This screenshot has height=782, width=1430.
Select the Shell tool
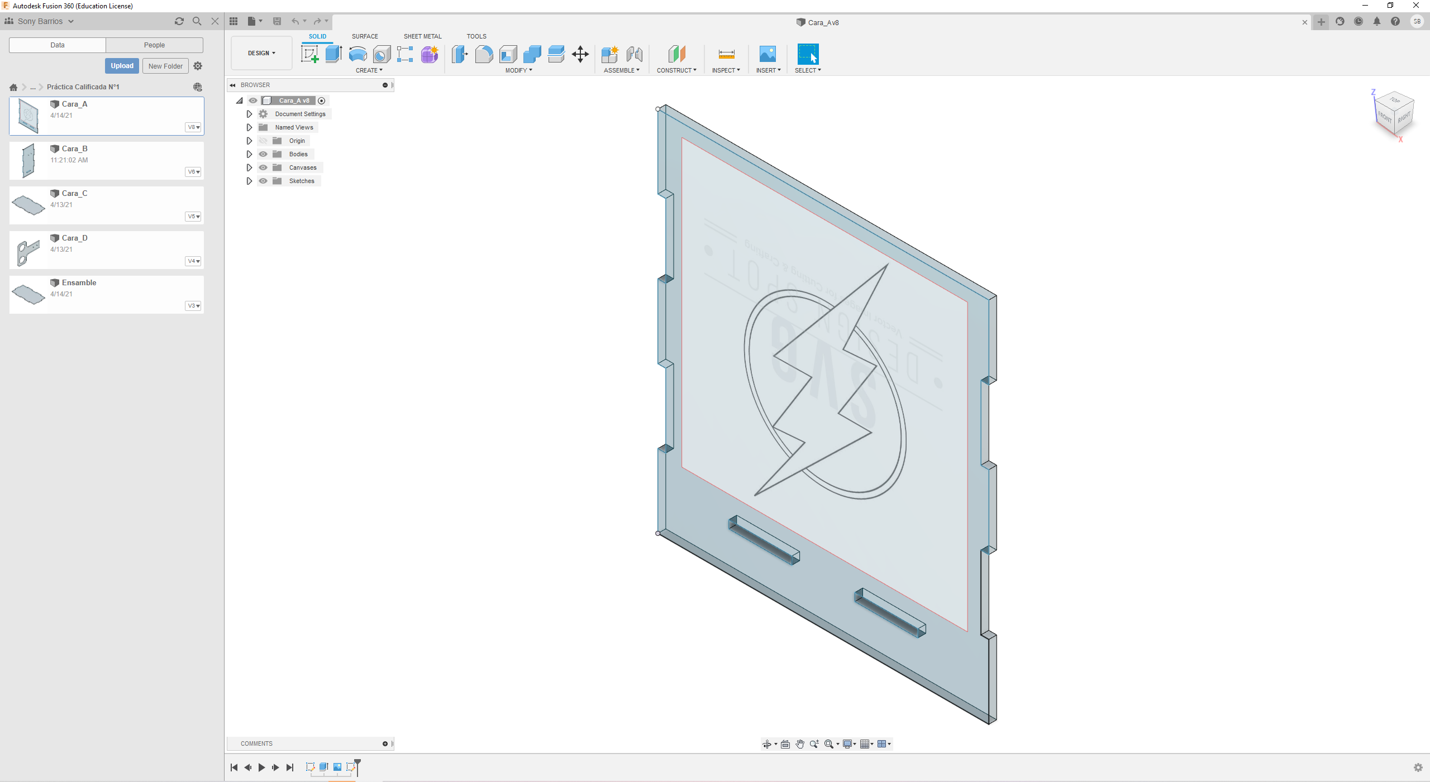coord(508,54)
